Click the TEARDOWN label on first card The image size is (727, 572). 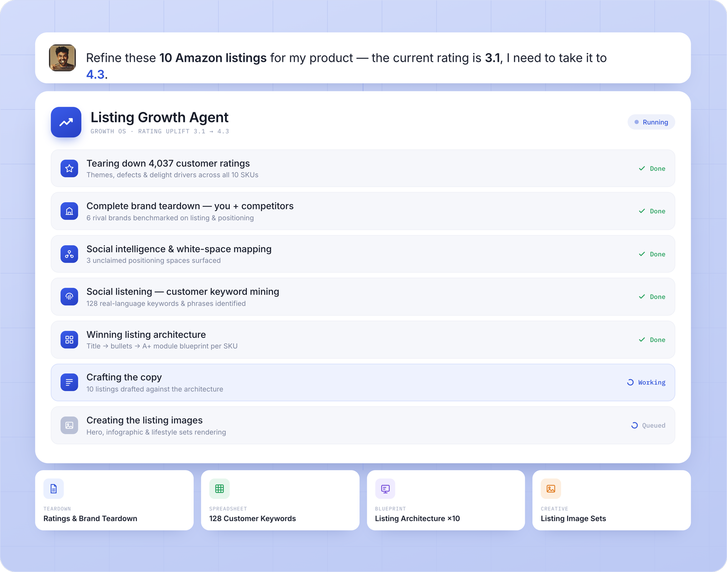57,509
